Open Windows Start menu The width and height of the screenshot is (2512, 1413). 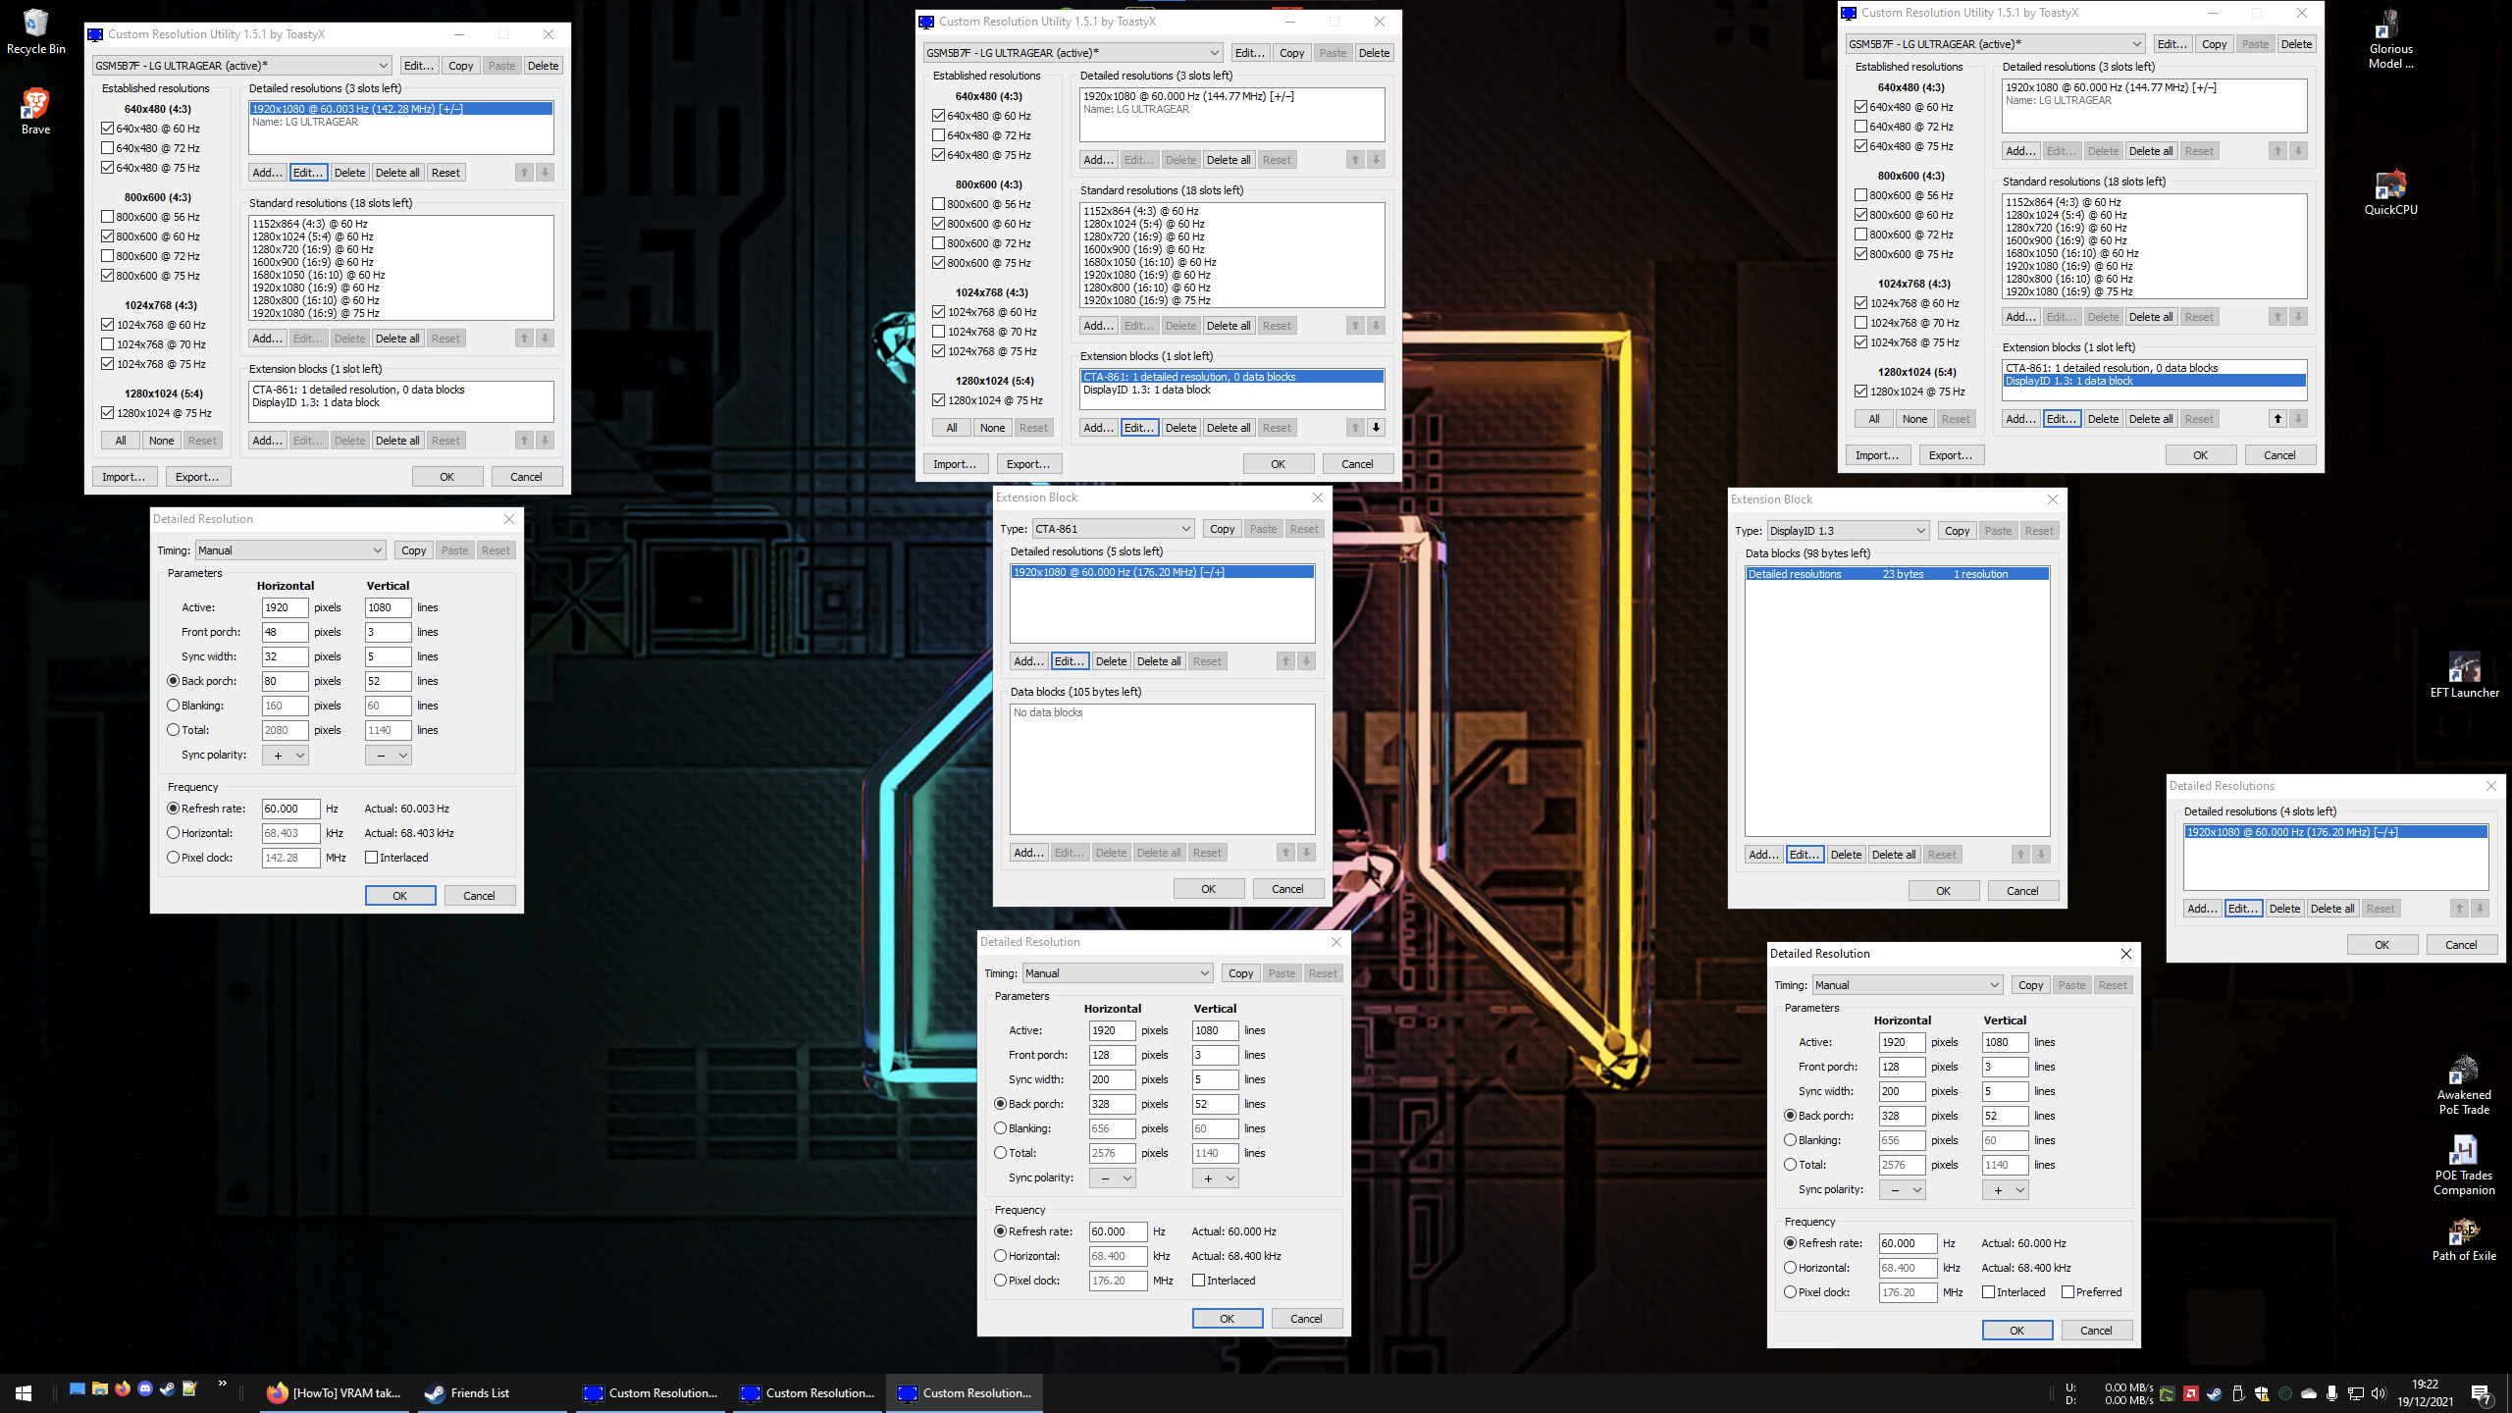[24, 1392]
